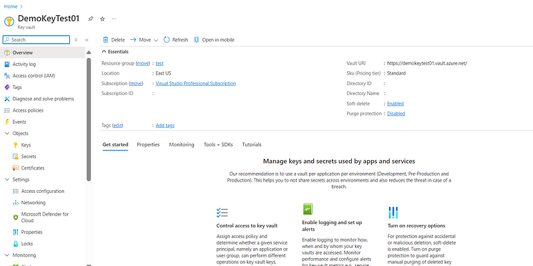Switch to the Properties tab
The image size is (533, 266).
tap(148, 144)
